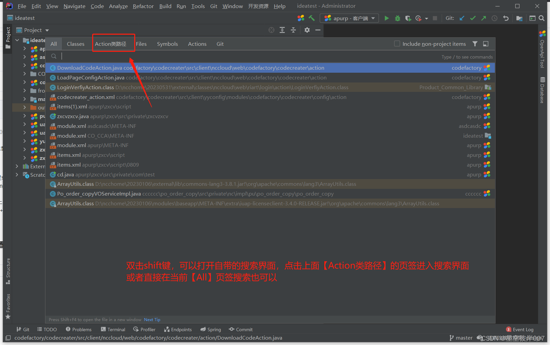Expand the External Libraries tree node
Viewport: 550px width, 345px height.
point(17,166)
